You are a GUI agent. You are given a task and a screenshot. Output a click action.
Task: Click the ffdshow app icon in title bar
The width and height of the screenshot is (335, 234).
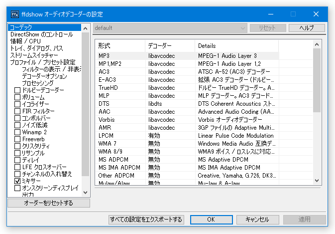point(15,14)
